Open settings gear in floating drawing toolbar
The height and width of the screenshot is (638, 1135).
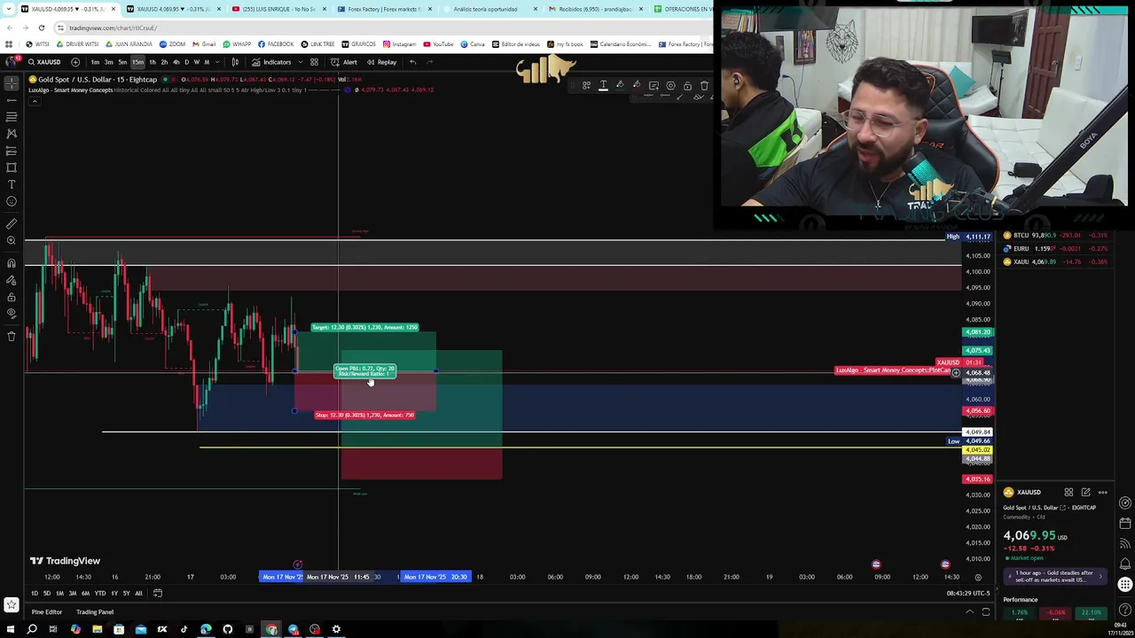[x=670, y=86]
